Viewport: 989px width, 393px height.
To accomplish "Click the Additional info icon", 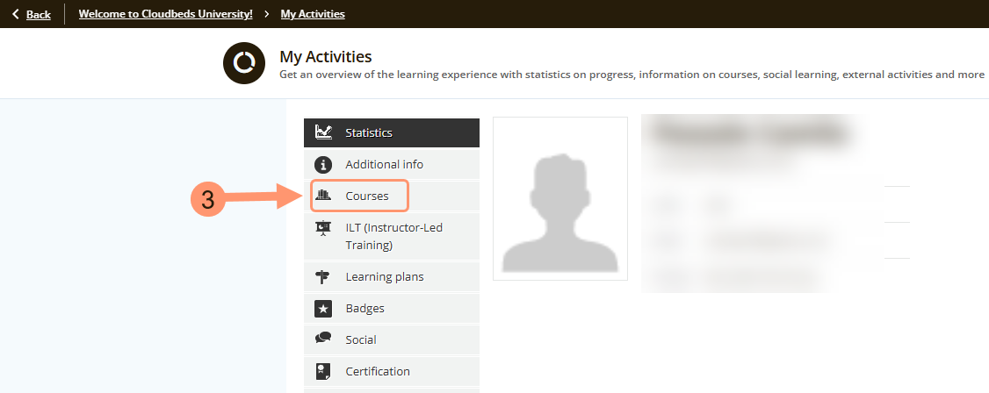I will [x=323, y=164].
